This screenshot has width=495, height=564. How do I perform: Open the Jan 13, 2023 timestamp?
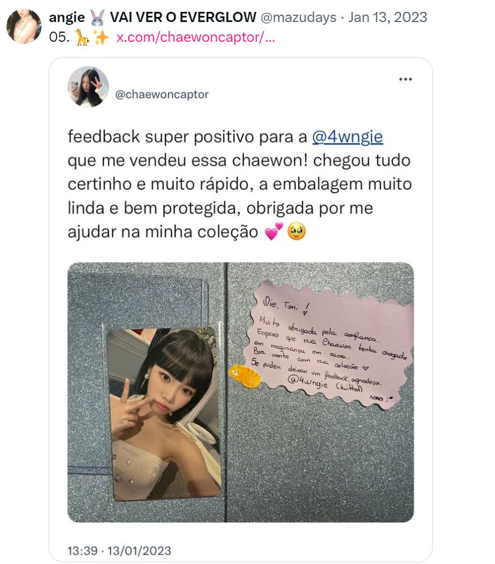point(388,17)
